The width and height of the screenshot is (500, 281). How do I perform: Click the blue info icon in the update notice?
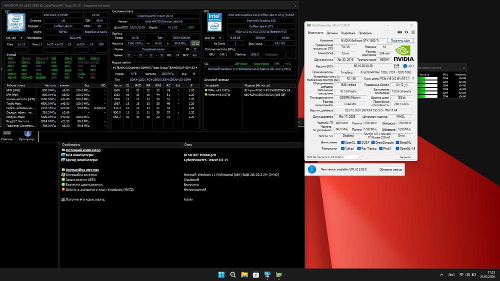(x=312, y=169)
